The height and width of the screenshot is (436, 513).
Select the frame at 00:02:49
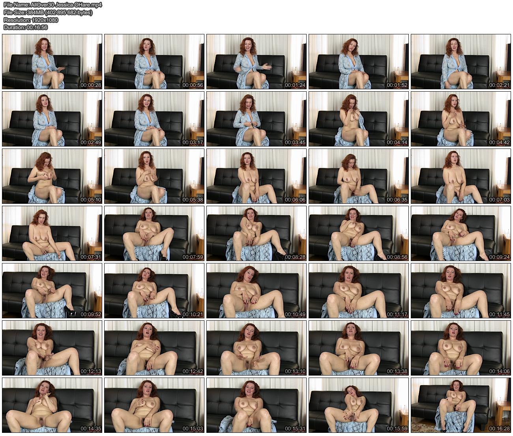tap(52, 119)
